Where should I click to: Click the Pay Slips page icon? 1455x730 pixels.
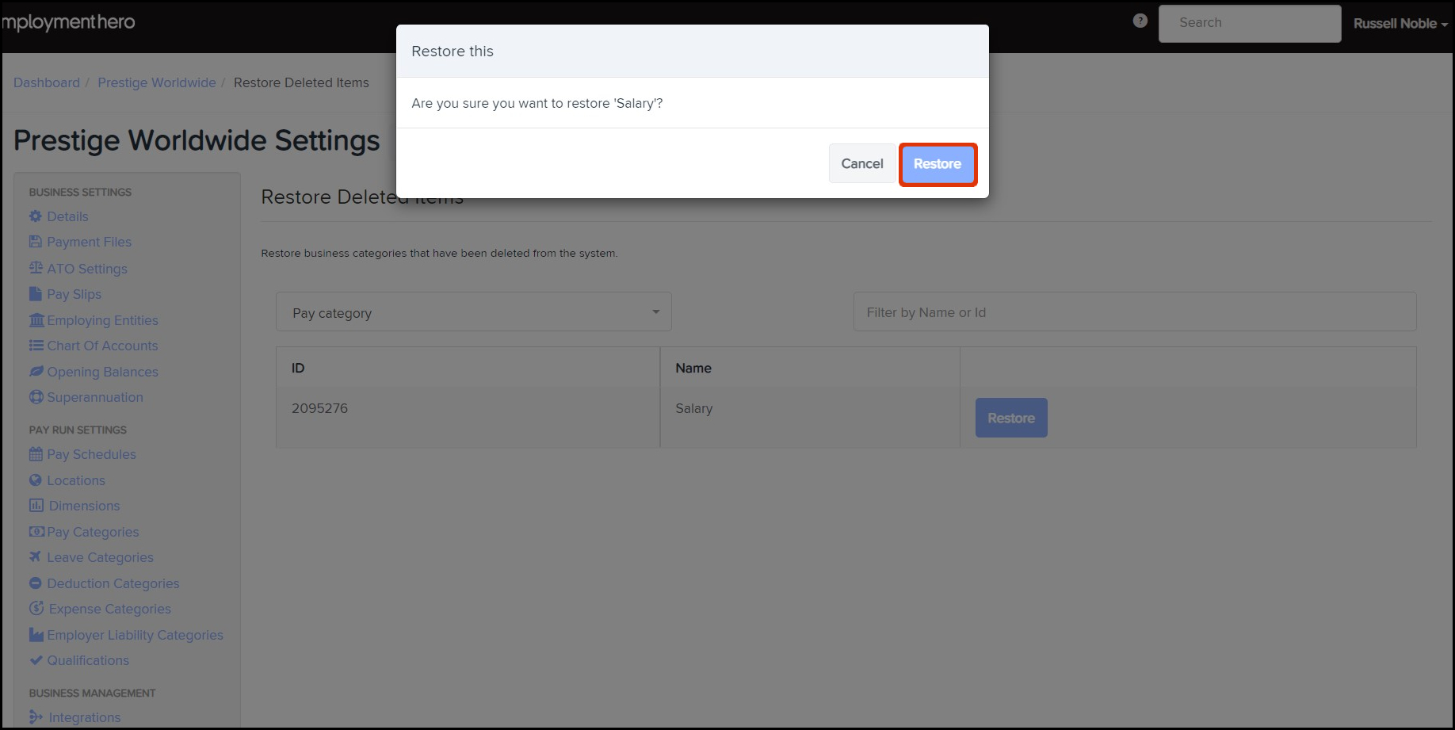36,293
